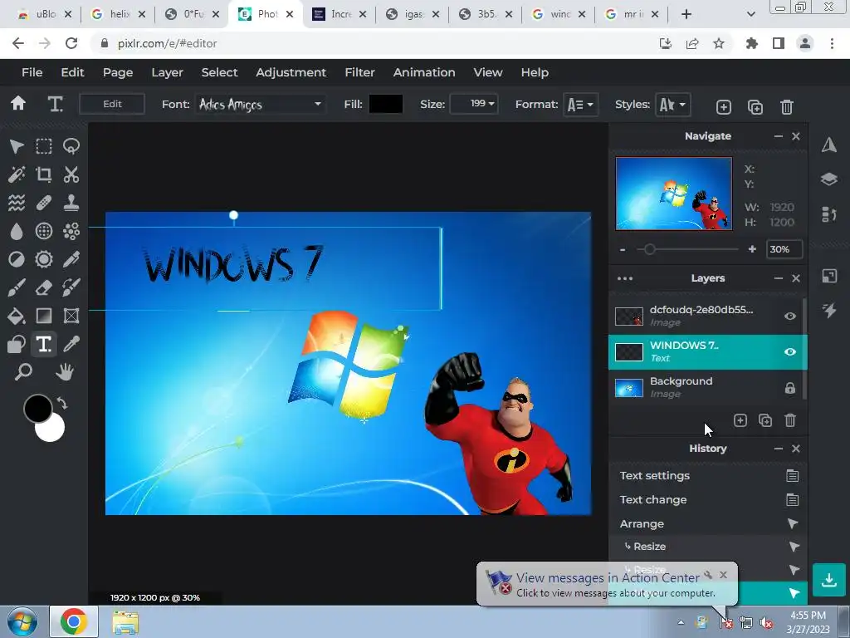Open the Font dropdown Adios Amigos
Image resolution: width=850 pixels, height=638 pixels.
tap(260, 104)
